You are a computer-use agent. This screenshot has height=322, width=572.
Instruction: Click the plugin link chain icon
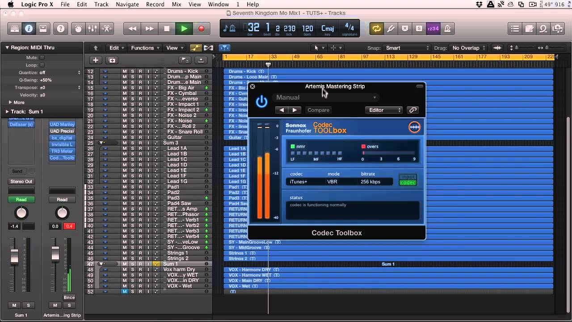click(x=412, y=110)
